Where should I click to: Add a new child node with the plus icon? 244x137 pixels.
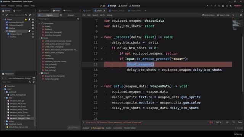pyautogui.click(x=3, y=15)
